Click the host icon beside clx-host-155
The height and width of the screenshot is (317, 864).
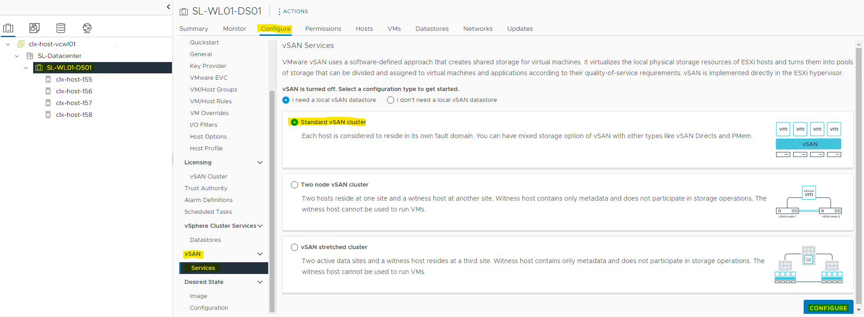[x=48, y=79]
